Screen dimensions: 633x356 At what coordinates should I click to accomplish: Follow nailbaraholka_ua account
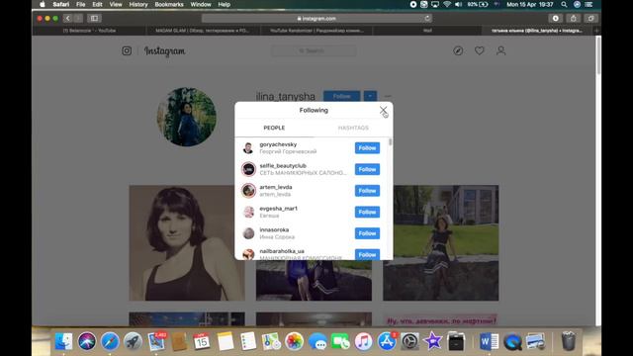click(367, 255)
